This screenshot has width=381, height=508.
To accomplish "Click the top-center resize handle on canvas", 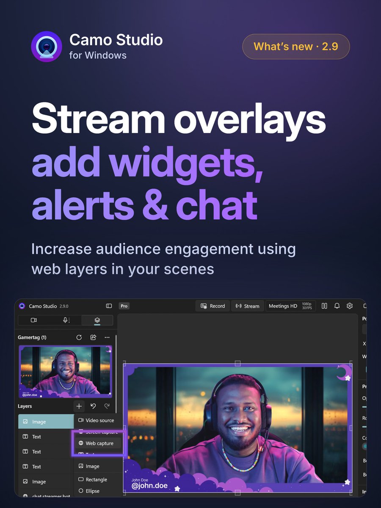I will tap(237, 364).
